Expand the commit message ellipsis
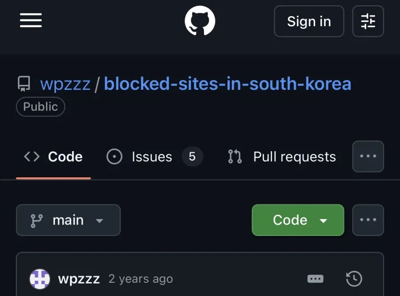This screenshot has width=400, height=296. click(315, 279)
